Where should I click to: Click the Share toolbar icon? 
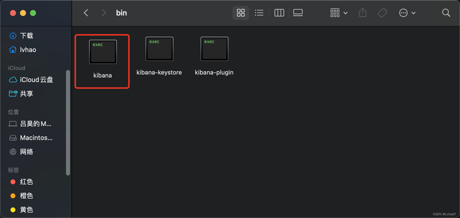point(362,12)
